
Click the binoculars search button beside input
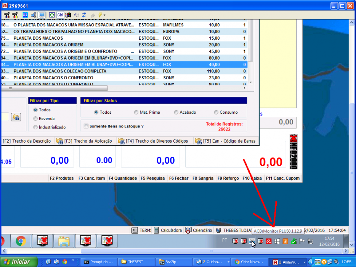[x=16, y=117]
